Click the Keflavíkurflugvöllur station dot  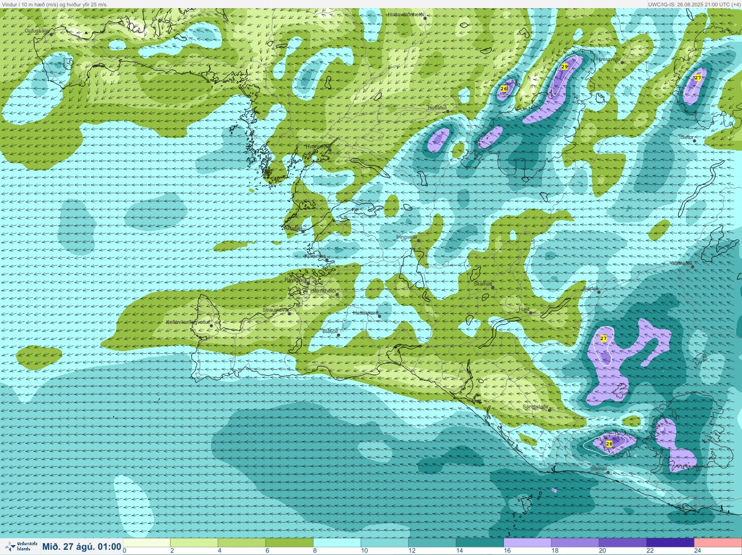coord(212,326)
